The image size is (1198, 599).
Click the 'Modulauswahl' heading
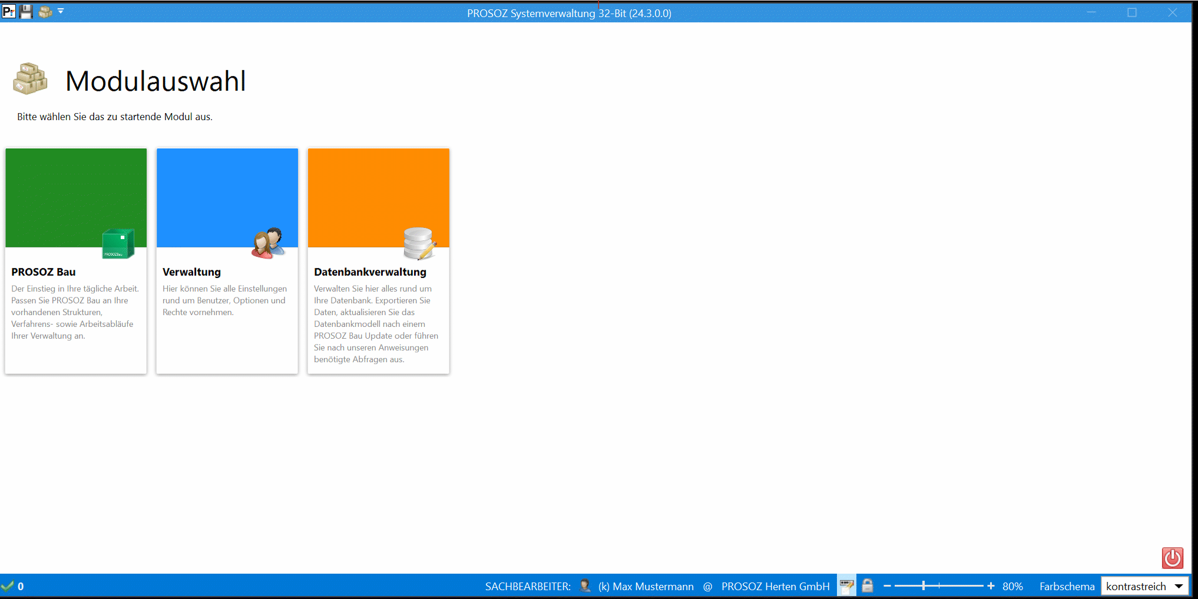click(155, 81)
